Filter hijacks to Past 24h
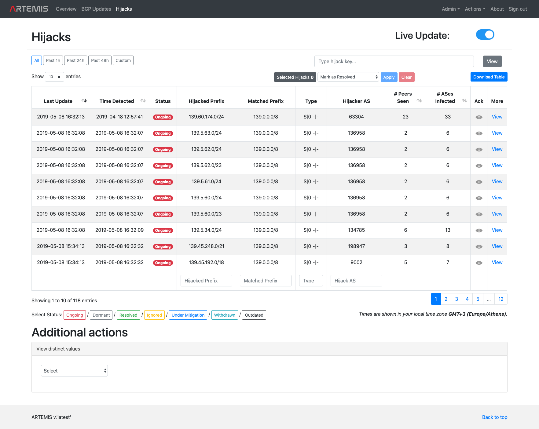 pos(75,60)
